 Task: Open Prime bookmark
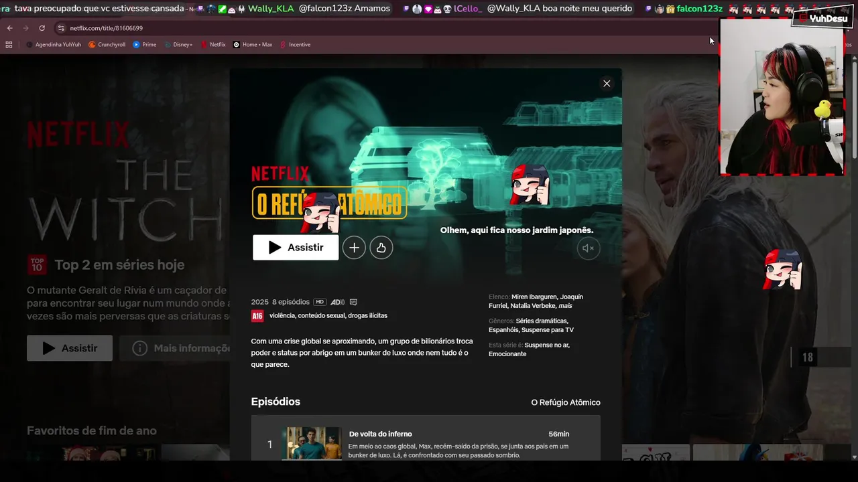pyautogui.click(x=145, y=45)
